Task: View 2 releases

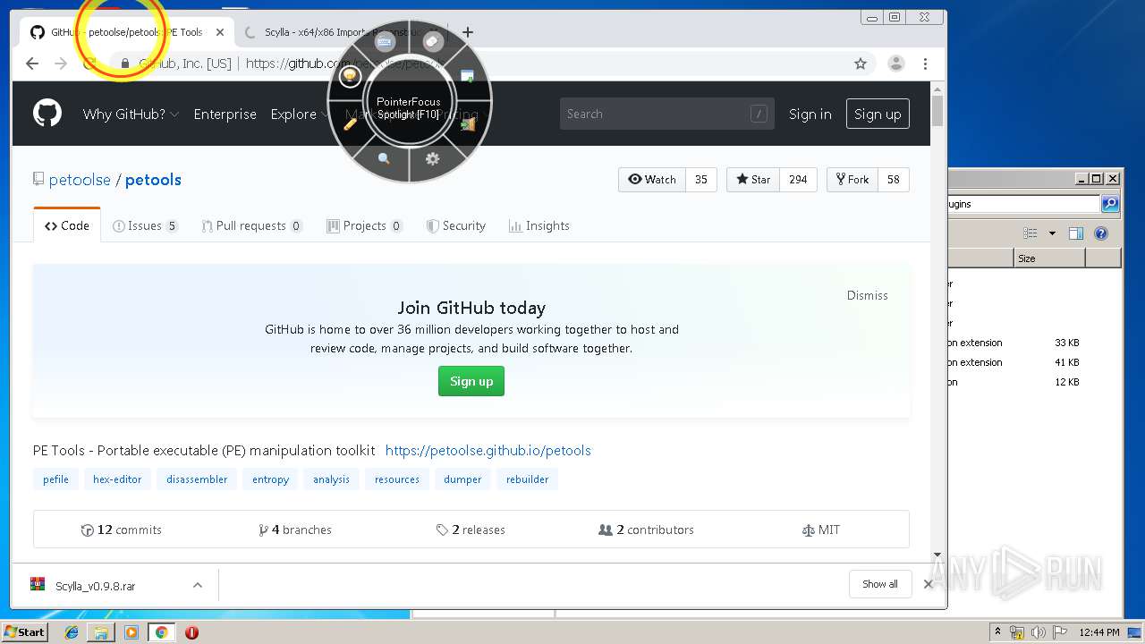Action: click(x=471, y=530)
